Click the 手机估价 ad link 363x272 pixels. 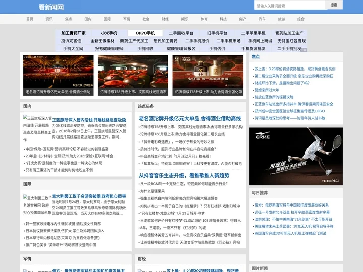point(217,49)
